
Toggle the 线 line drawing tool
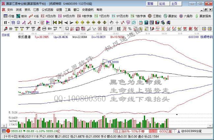click(134, 22)
